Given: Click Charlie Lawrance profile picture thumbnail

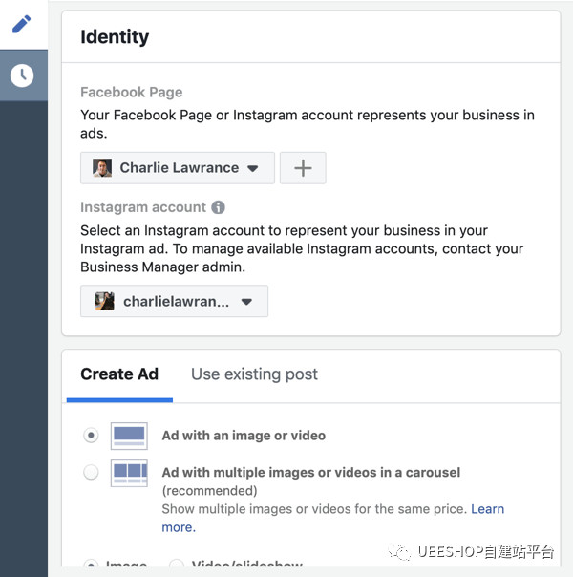Looking at the screenshot, I should tap(102, 168).
